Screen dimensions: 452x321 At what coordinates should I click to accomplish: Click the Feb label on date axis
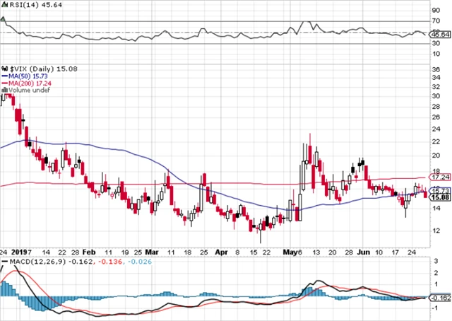pyautogui.click(x=88, y=251)
